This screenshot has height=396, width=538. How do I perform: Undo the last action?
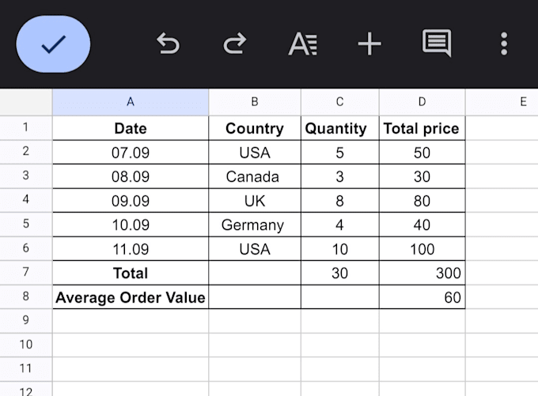(168, 43)
